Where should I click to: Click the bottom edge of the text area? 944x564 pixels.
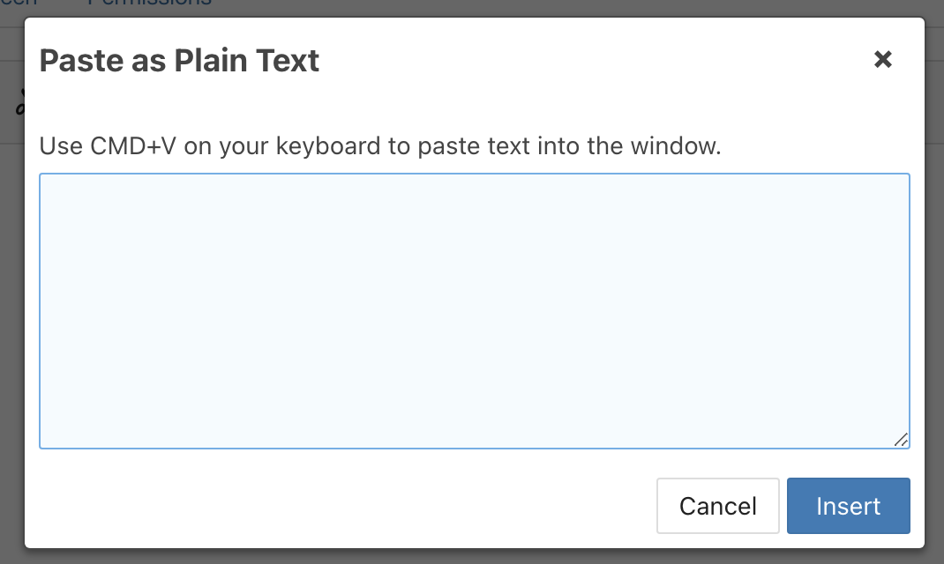[474, 448]
